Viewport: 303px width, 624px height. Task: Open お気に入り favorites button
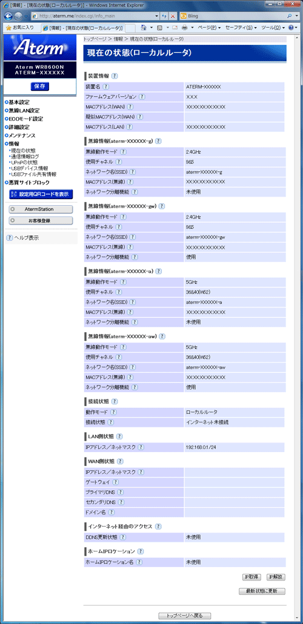(19, 28)
